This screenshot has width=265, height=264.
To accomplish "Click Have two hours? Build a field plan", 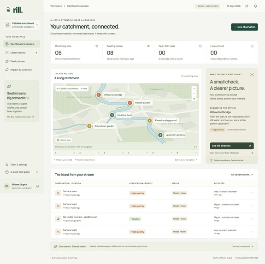I will pos(232,153).
